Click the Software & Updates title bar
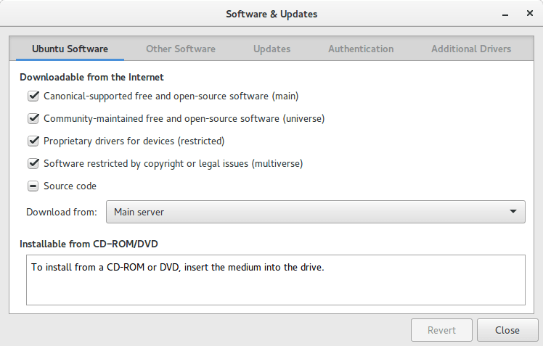 pos(271,14)
